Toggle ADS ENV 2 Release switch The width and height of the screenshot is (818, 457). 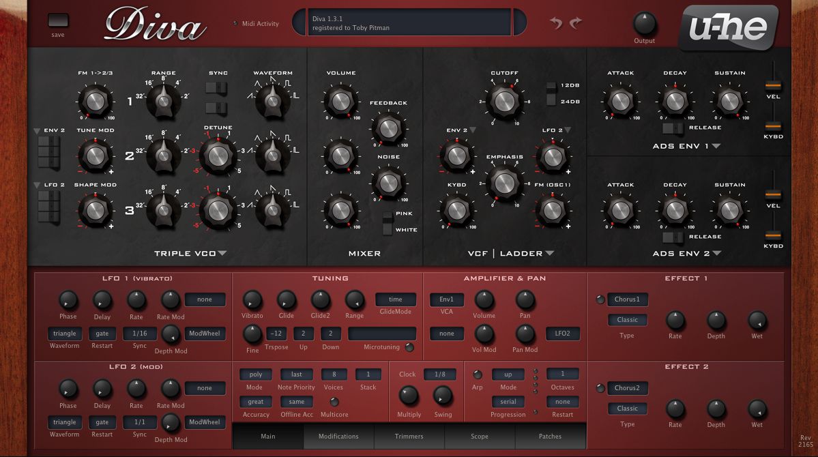673,237
